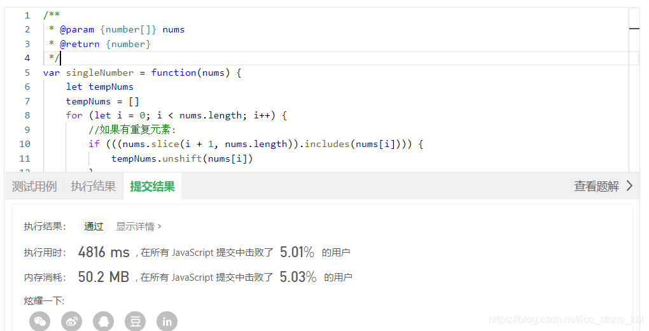Place cursor on singleNumber function name
The image size is (649, 331).
click(x=100, y=73)
